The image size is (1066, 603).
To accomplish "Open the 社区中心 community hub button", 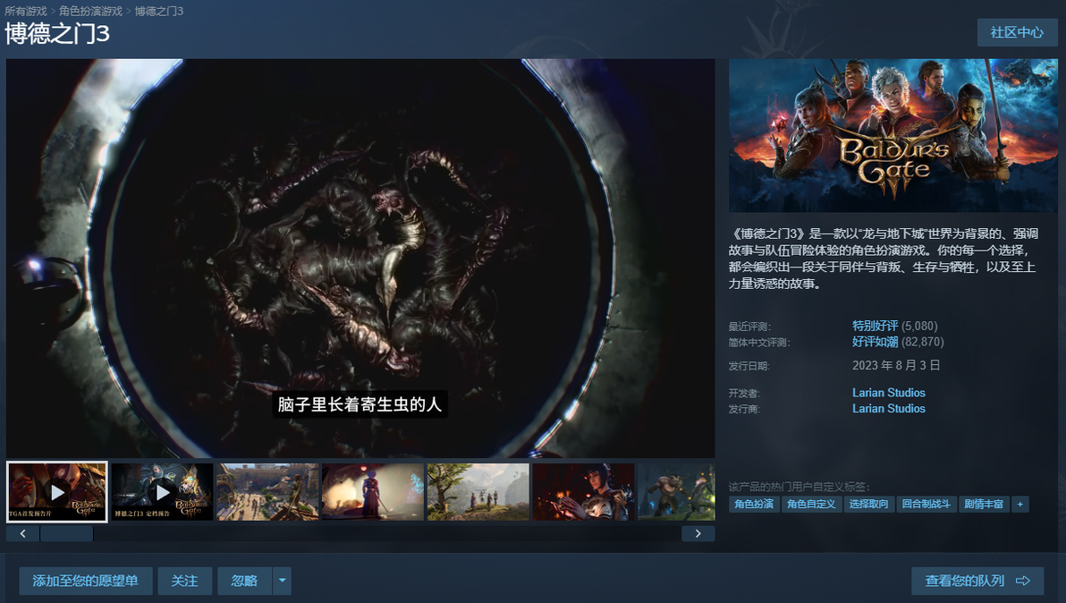I will pos(1017,32).
